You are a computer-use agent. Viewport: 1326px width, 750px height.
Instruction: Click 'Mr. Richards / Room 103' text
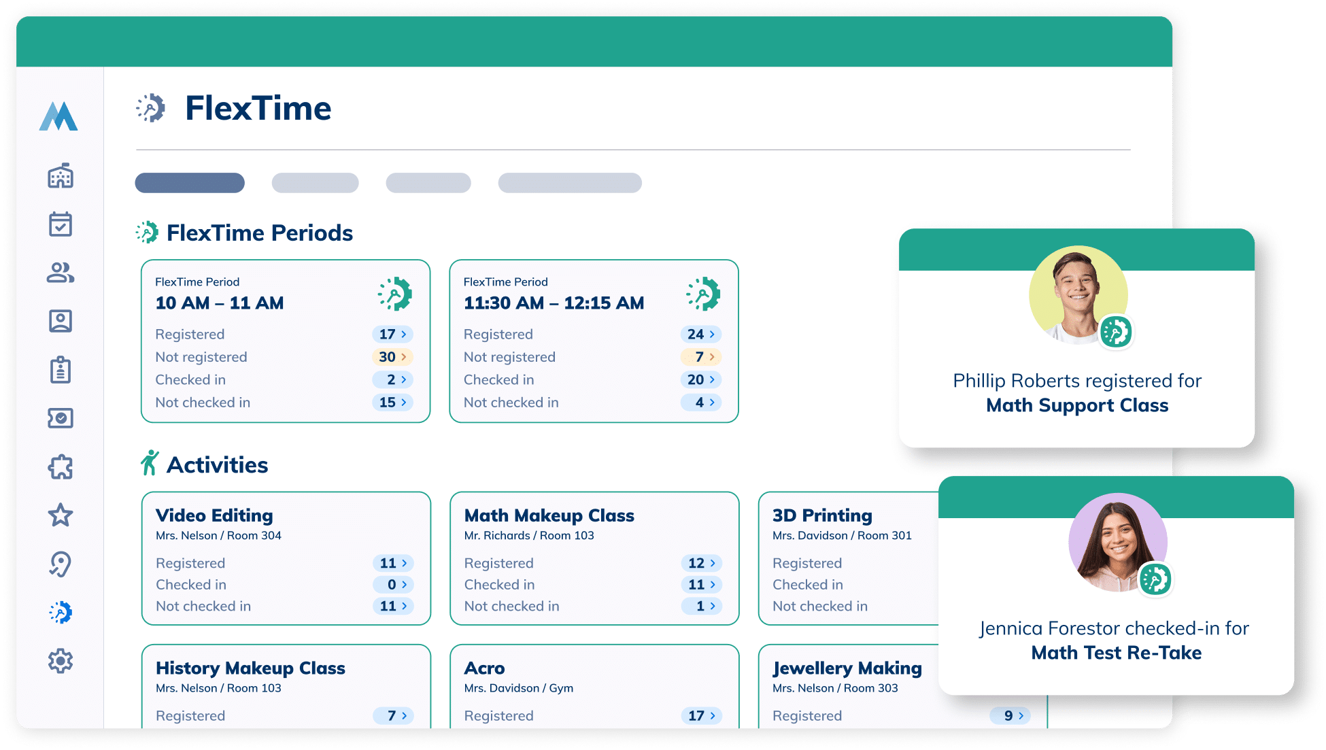[529, 536]
